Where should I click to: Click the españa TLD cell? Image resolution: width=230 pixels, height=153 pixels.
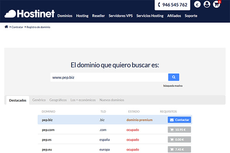(104, 140)
